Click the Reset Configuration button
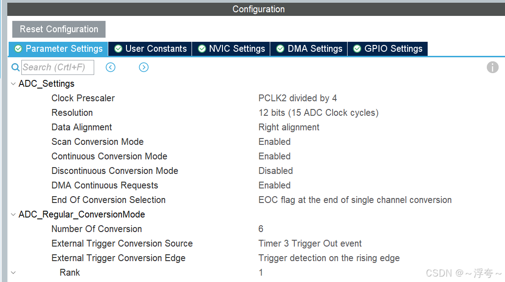 [x=58, y=29]
